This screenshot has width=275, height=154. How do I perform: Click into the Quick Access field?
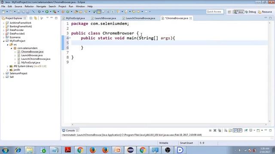[x=215, y=12]
